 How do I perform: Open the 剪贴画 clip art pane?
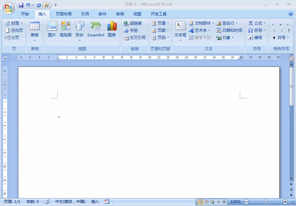click(x=66, y=29)
